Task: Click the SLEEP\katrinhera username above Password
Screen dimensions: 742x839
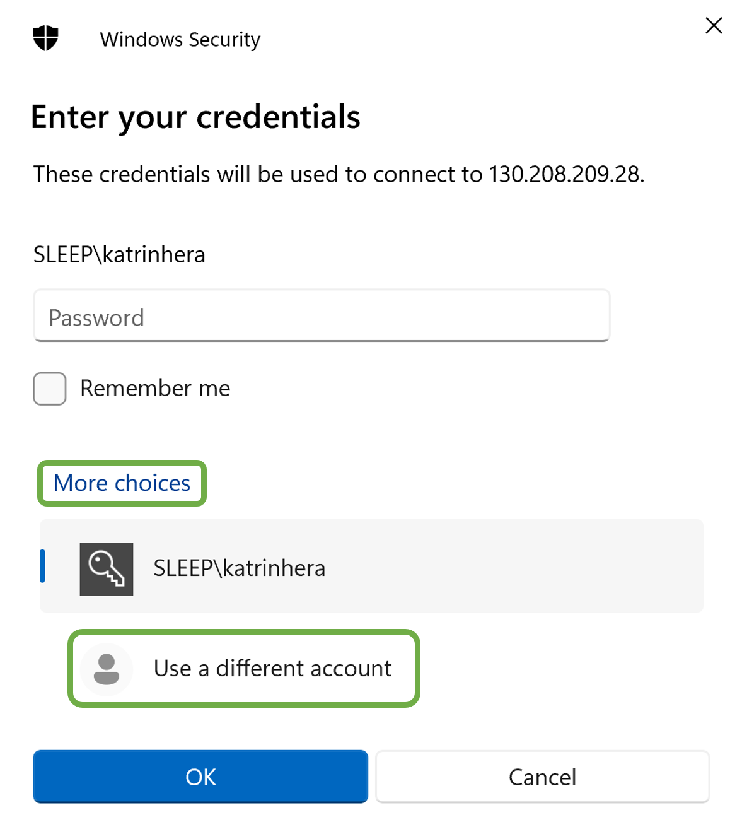Action: tap(119, 255)
